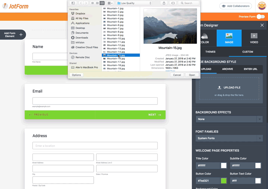Toggle the Preview Form switch
This screenshot has width=268, height=189.
[261, 17]
